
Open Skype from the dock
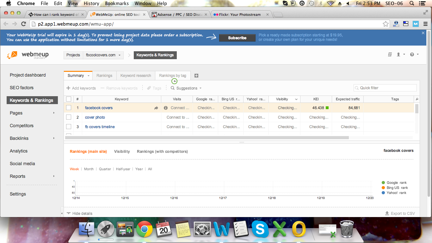[260, 229]
